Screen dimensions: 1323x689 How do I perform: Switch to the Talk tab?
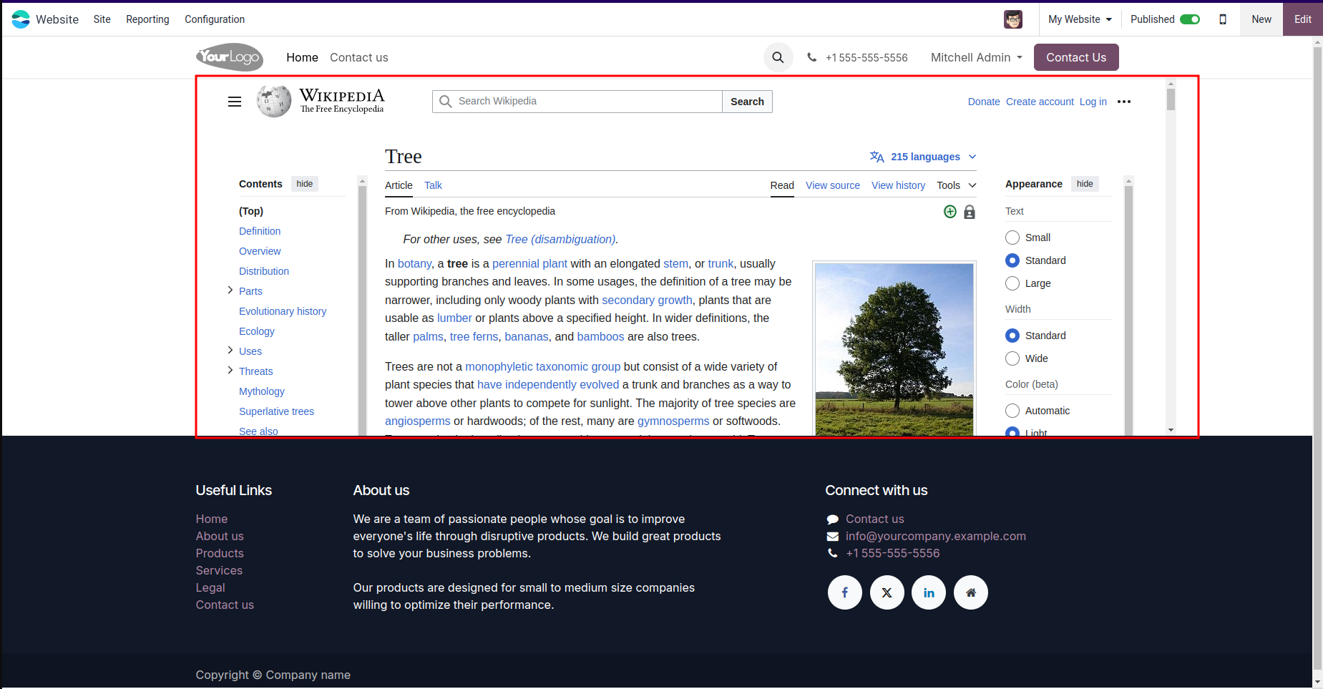point(433,185)
